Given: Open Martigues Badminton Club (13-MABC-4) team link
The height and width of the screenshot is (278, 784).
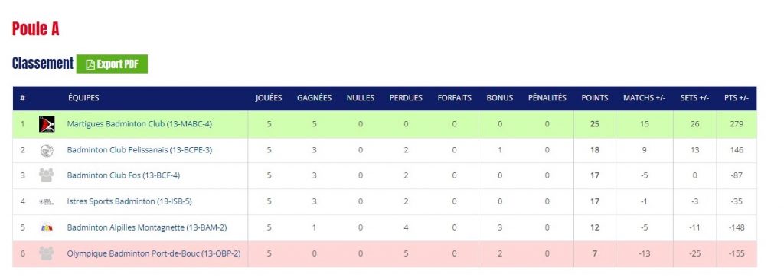Looking at the screenshot, I should (139, 124).
